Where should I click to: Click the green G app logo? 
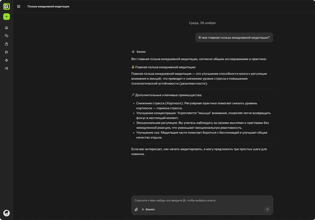pyautogui.click(x=6, y=6)
